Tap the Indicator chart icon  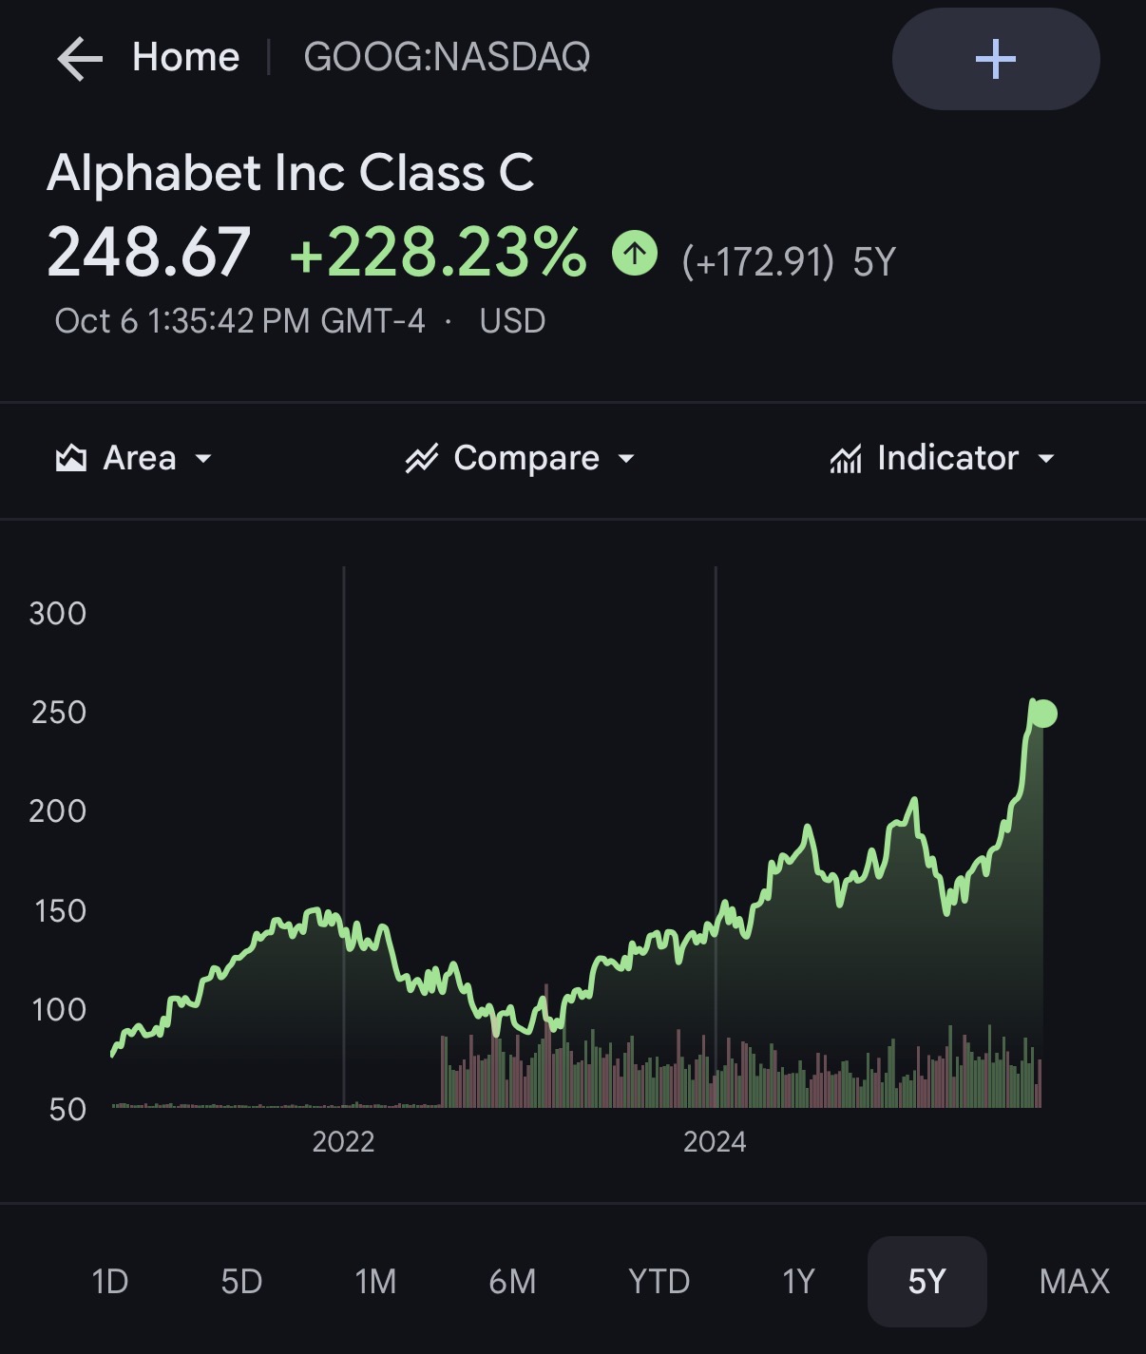(845, 459)
